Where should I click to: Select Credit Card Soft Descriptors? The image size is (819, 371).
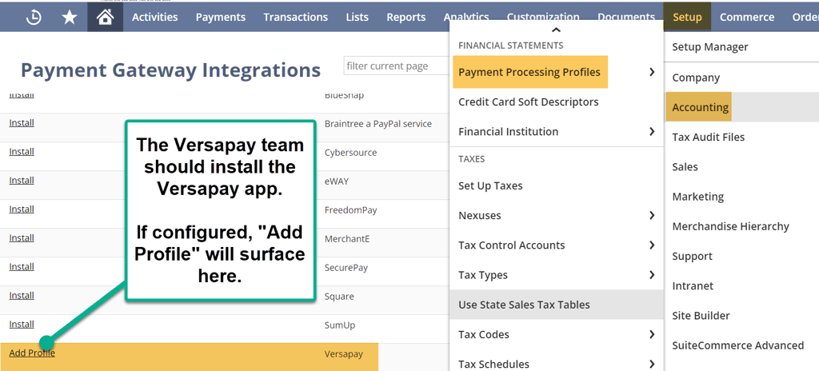pyautogui.click(x=529, y=102)
